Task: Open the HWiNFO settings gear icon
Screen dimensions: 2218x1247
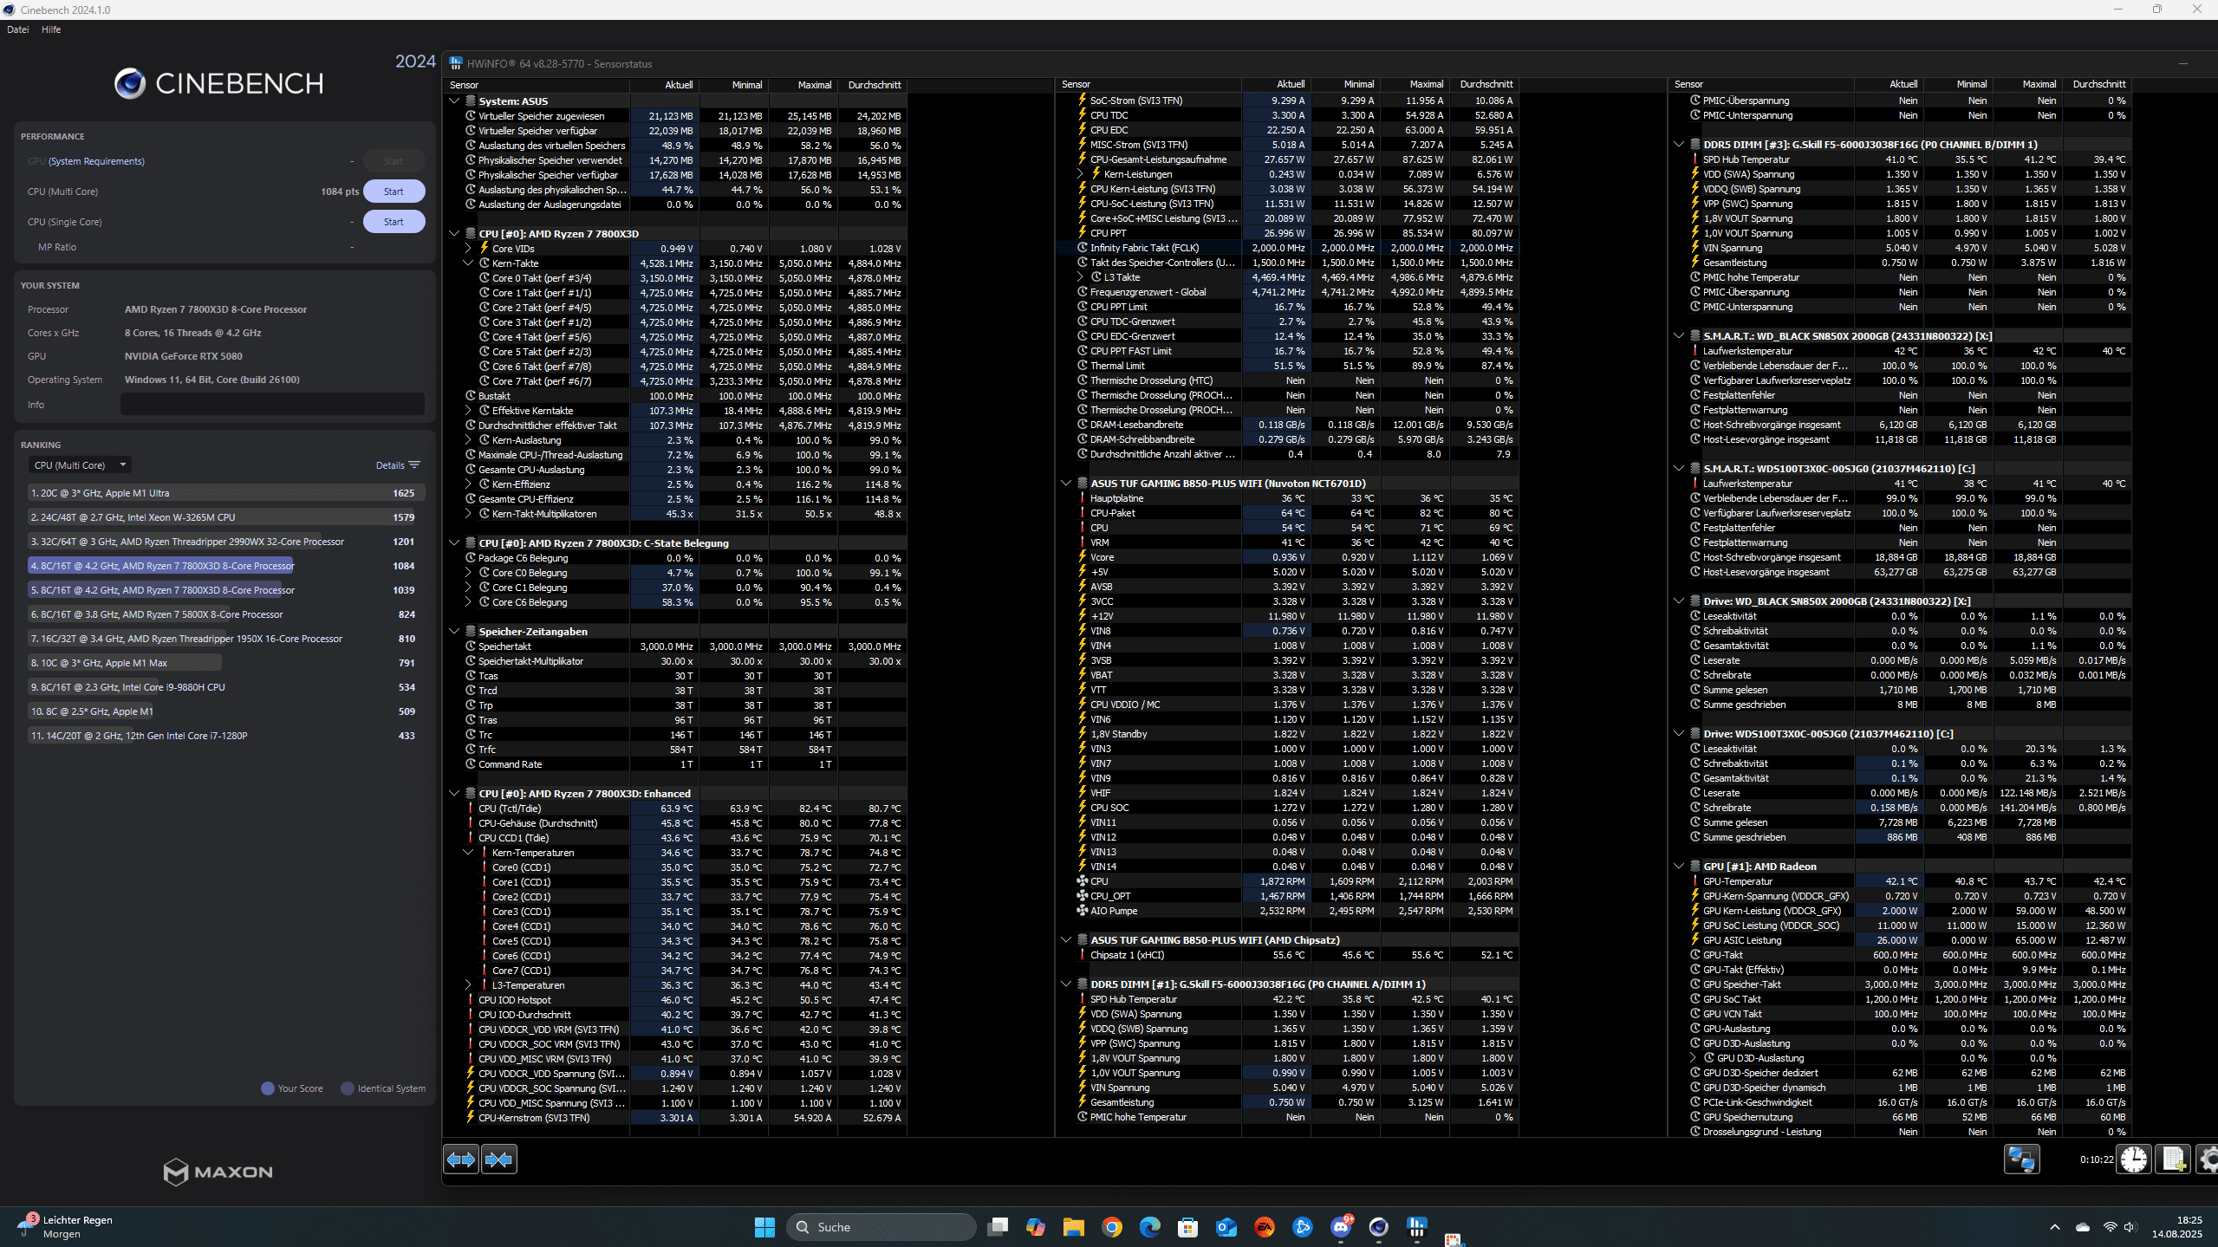Action: (2208, 1159)
